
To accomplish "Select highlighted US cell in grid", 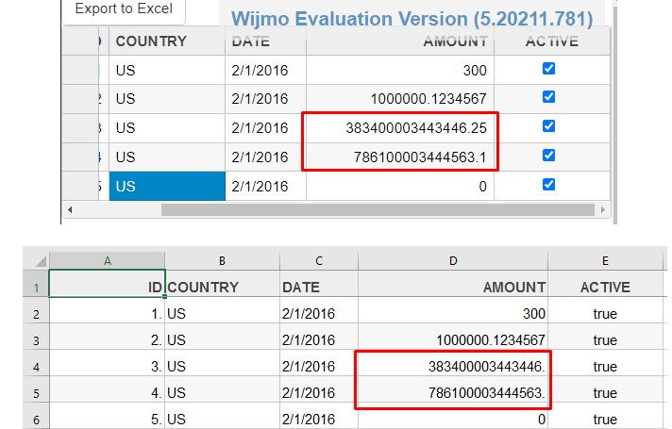I will point(167,187).
